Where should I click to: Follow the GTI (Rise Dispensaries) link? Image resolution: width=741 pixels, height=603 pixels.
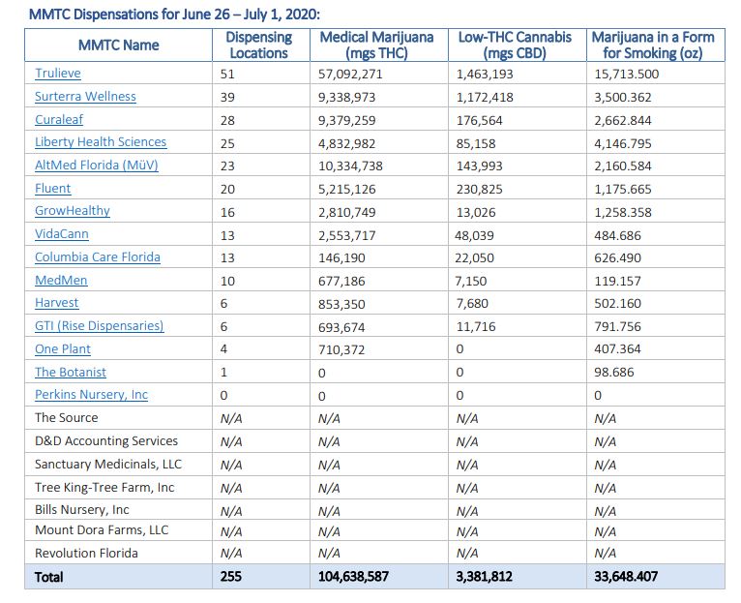pos(100,326)
